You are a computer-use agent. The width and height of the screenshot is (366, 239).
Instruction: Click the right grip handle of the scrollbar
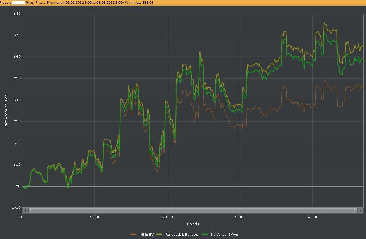coord(356,210)
